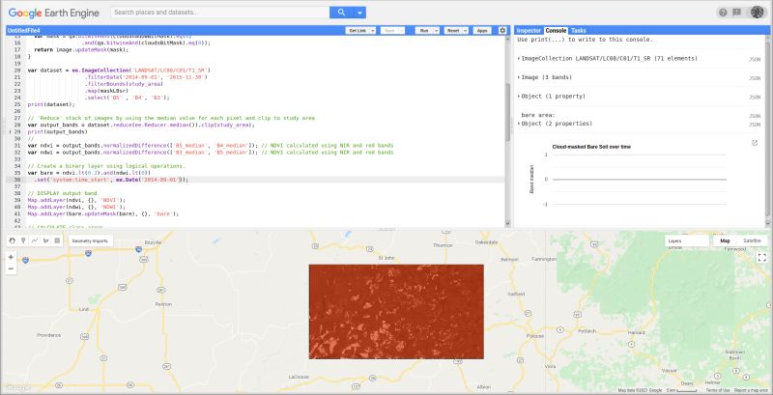Click the search places and datasets field
The image size is (773, 395).
220,13
